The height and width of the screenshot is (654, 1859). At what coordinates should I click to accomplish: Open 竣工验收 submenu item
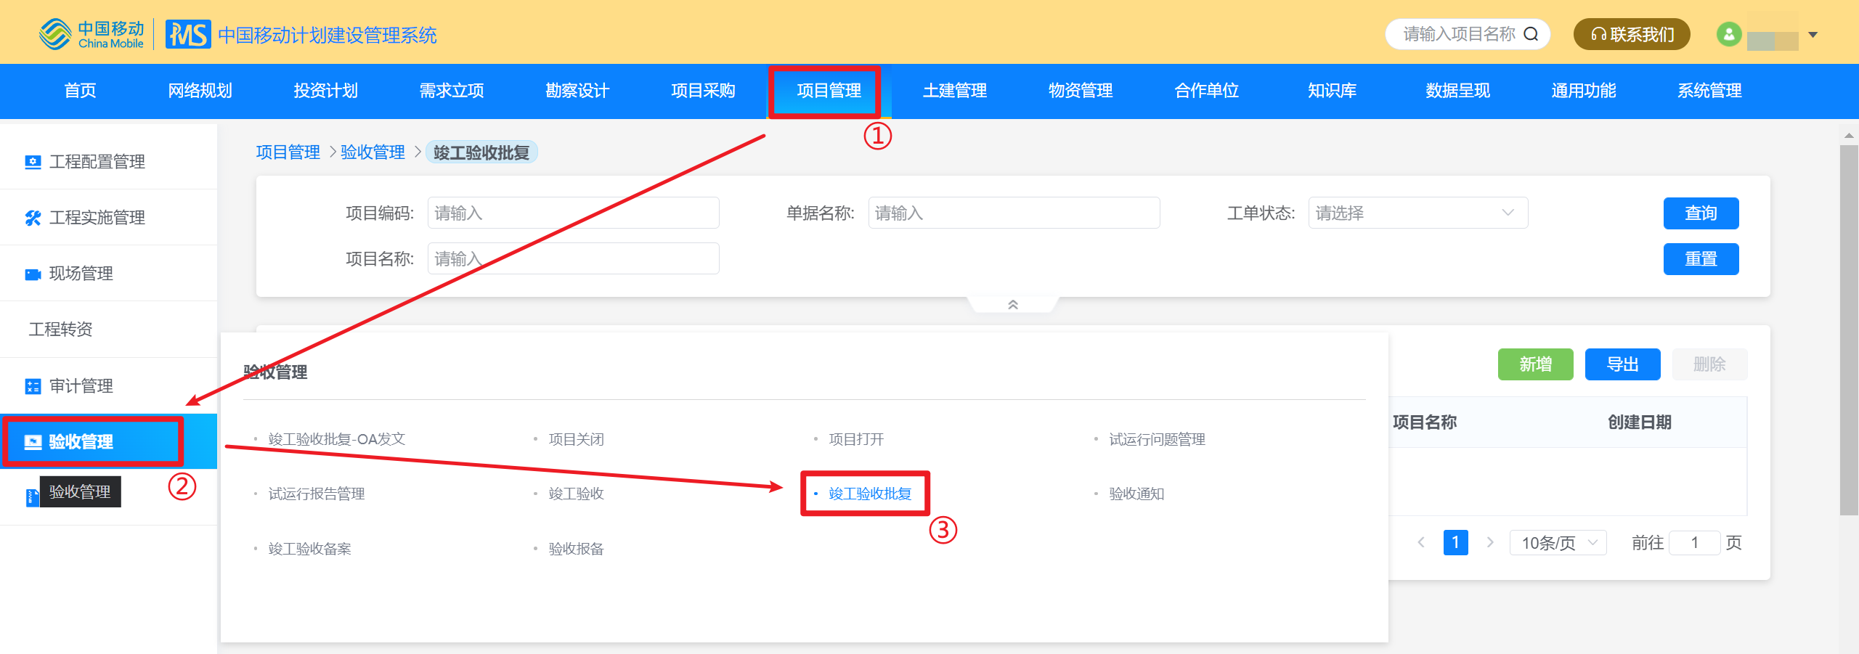pyautogui.click(x=576, y=494)
